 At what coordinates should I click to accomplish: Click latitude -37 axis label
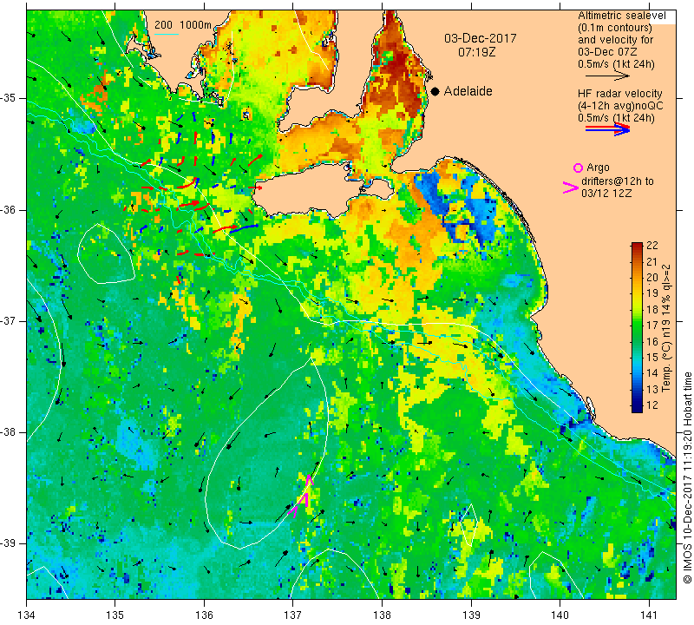10,320
